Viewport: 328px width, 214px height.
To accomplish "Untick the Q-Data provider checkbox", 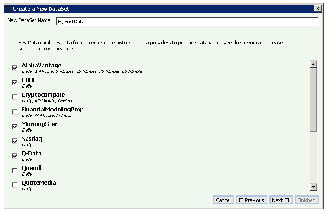I will pyautogui.click(x=15, y=156).
